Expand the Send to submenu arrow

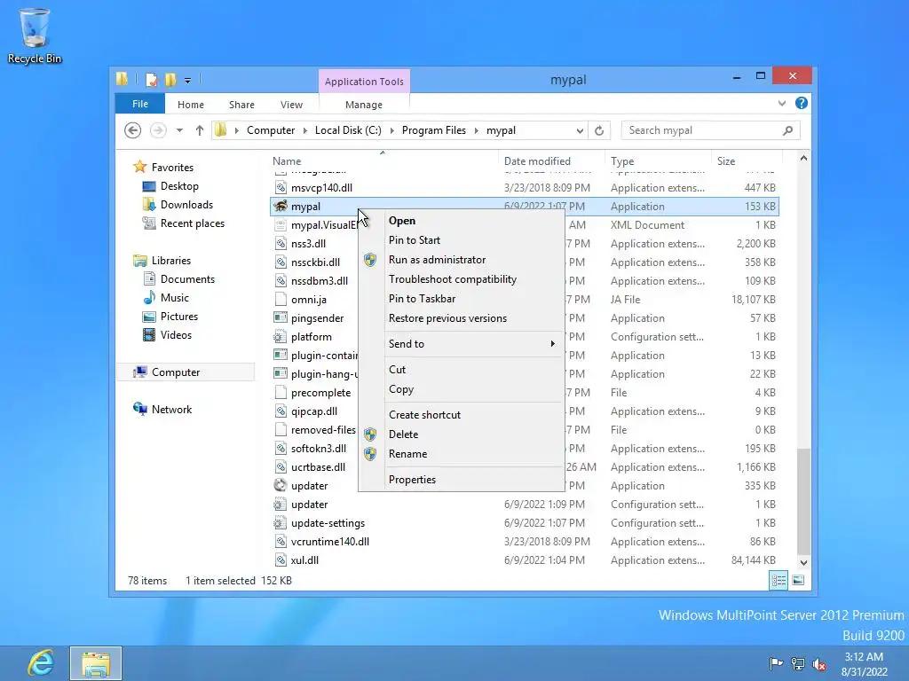point(552,344)
